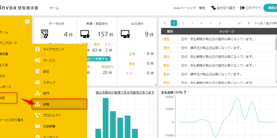Open 設定 in the left sidebar
This screenshot has height=138, width=277.
point(8,98)
